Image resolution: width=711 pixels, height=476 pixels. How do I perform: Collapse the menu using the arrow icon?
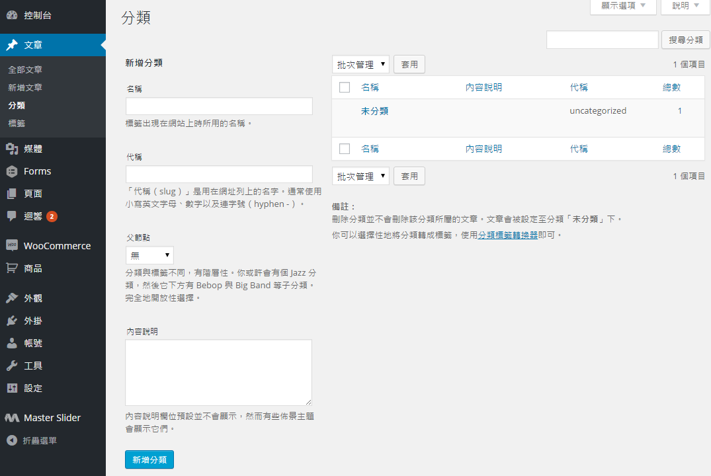coord(11,440)
